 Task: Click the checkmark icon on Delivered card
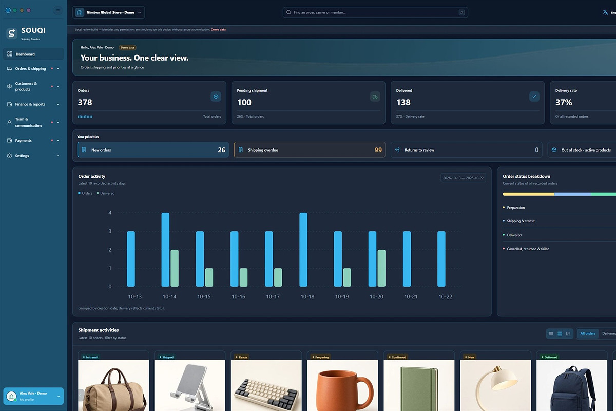(534, 96)
